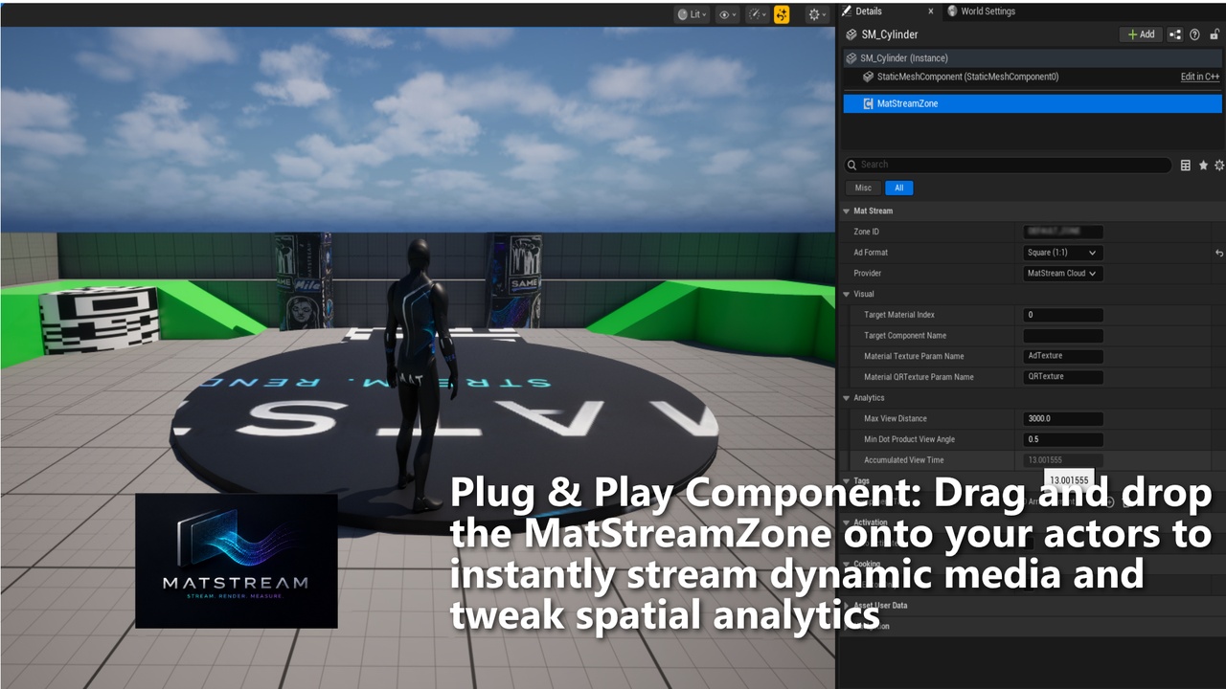Open the speedometer scalability dropdown
The image size is (1226, 689).
point(758,14)
